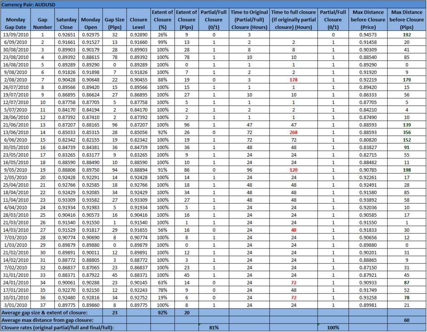Click the Monday Open value 0.89750
427x332 pixels.
click(91, 170)
